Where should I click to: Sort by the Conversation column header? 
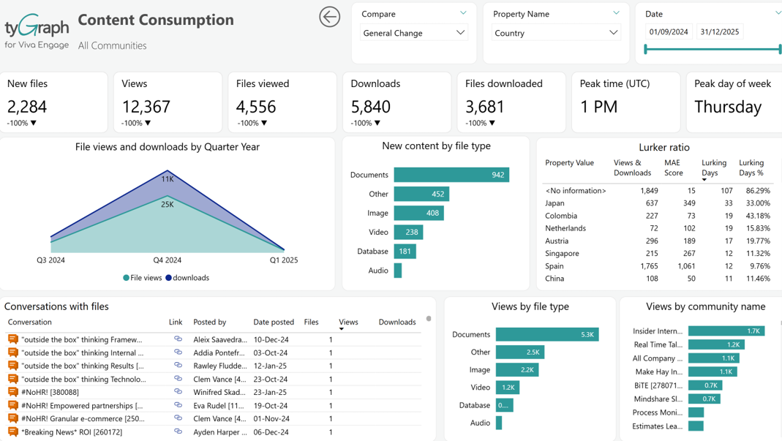pyautogui.click(x=29, y=323)
